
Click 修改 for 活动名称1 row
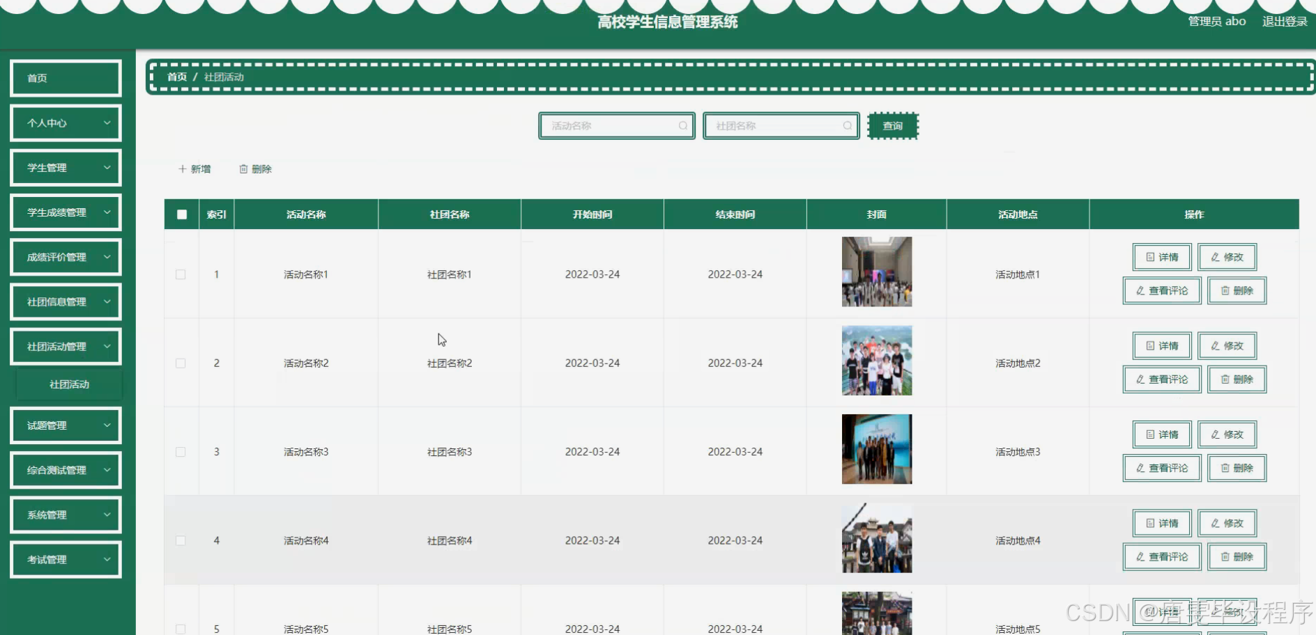click(x=1227, y=257)
